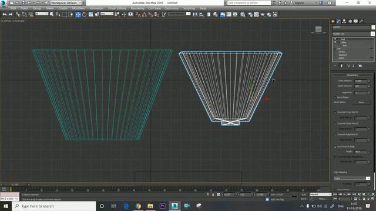Click the time slider handle
Screen dimensions: 376x211
pyautogui.click(x=15, y=185)
